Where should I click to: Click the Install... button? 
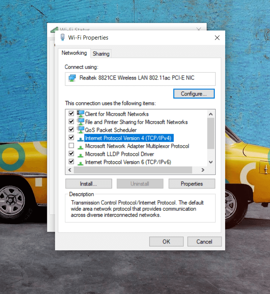89,184
